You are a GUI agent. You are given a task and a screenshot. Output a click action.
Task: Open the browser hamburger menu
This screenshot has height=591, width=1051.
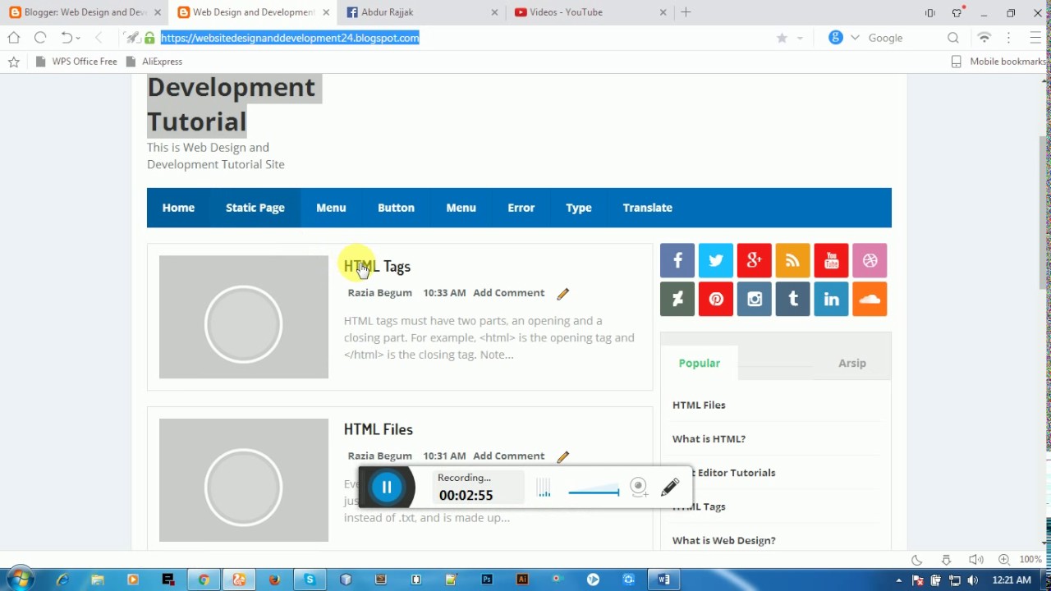tap(1035, 38)
